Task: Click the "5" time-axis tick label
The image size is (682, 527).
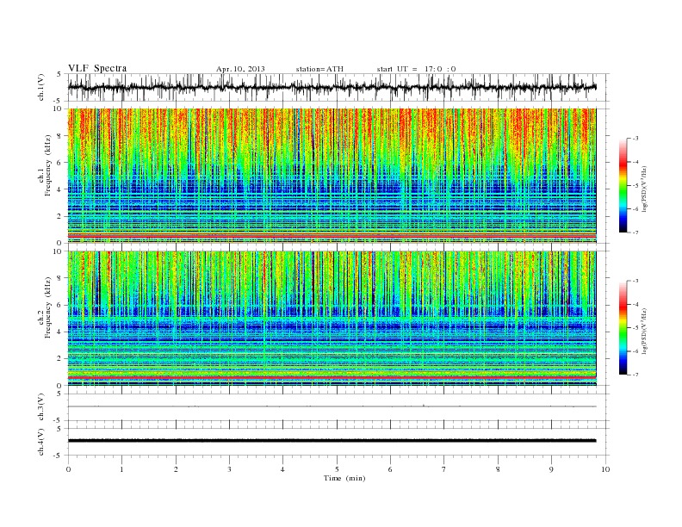Action: tap(337, 469)
